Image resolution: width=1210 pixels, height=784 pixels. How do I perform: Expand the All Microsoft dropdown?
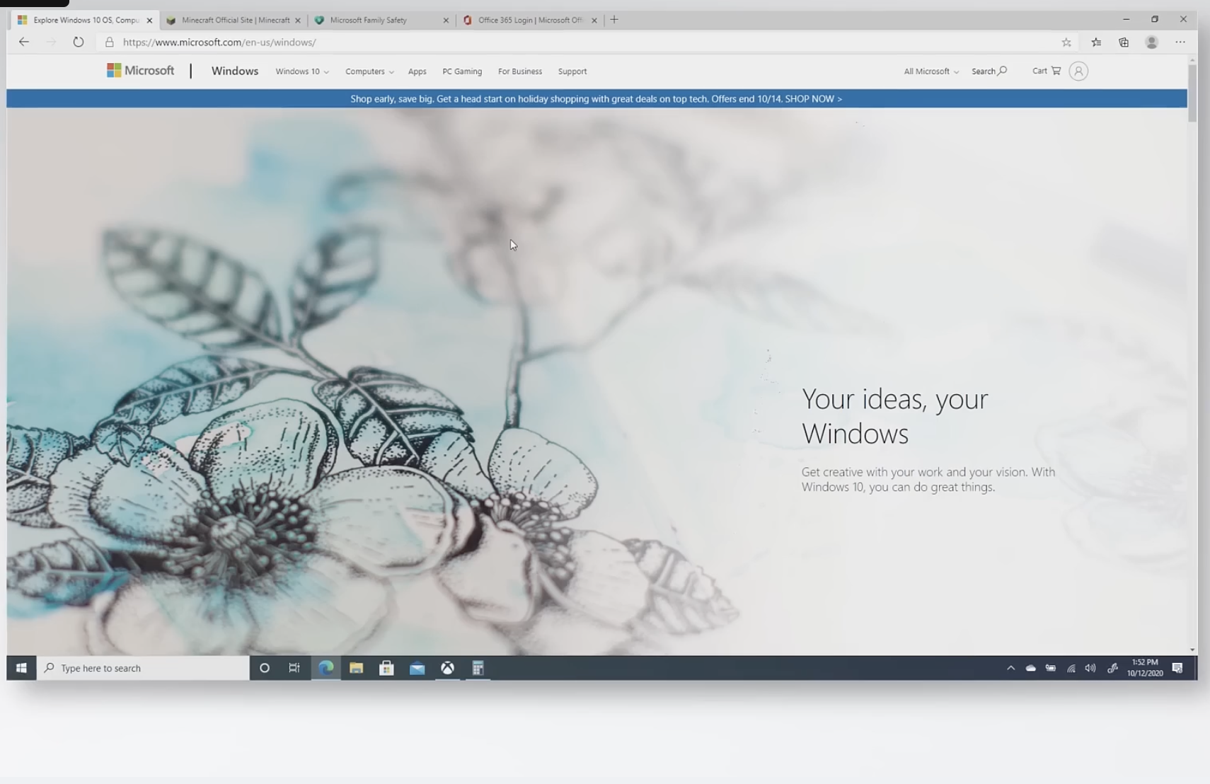coord(931,71)
